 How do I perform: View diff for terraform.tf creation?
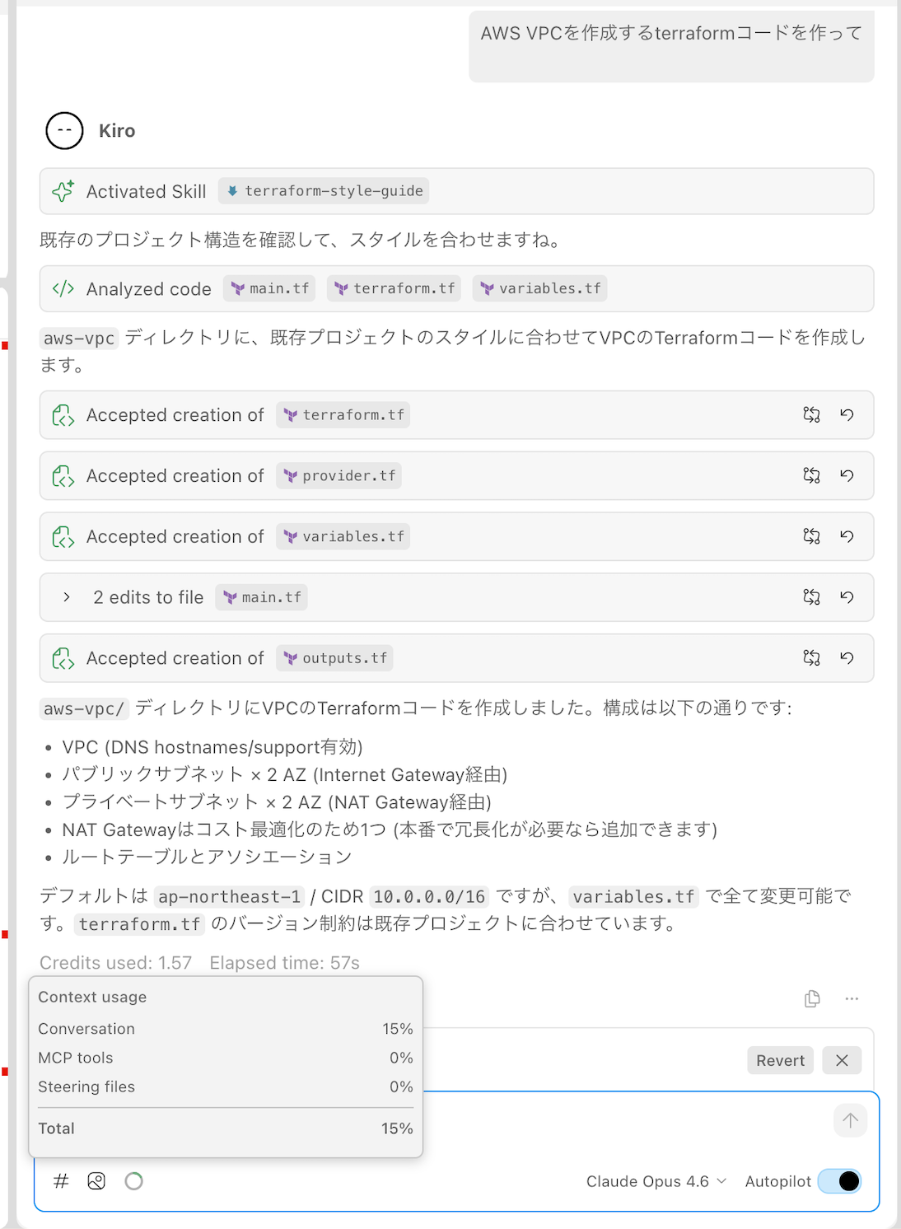(811, 415)
